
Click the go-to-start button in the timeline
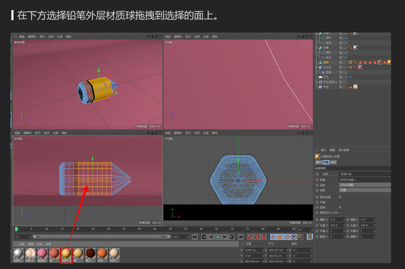pyautogui.click(x=195, y=237)
